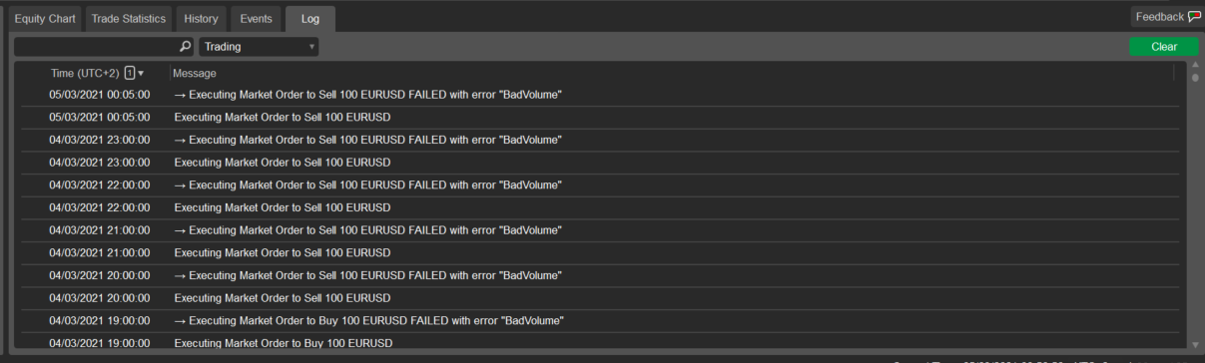Open the Trade Statistics tab
1205x363 pixels.
(x=129, y=19)
